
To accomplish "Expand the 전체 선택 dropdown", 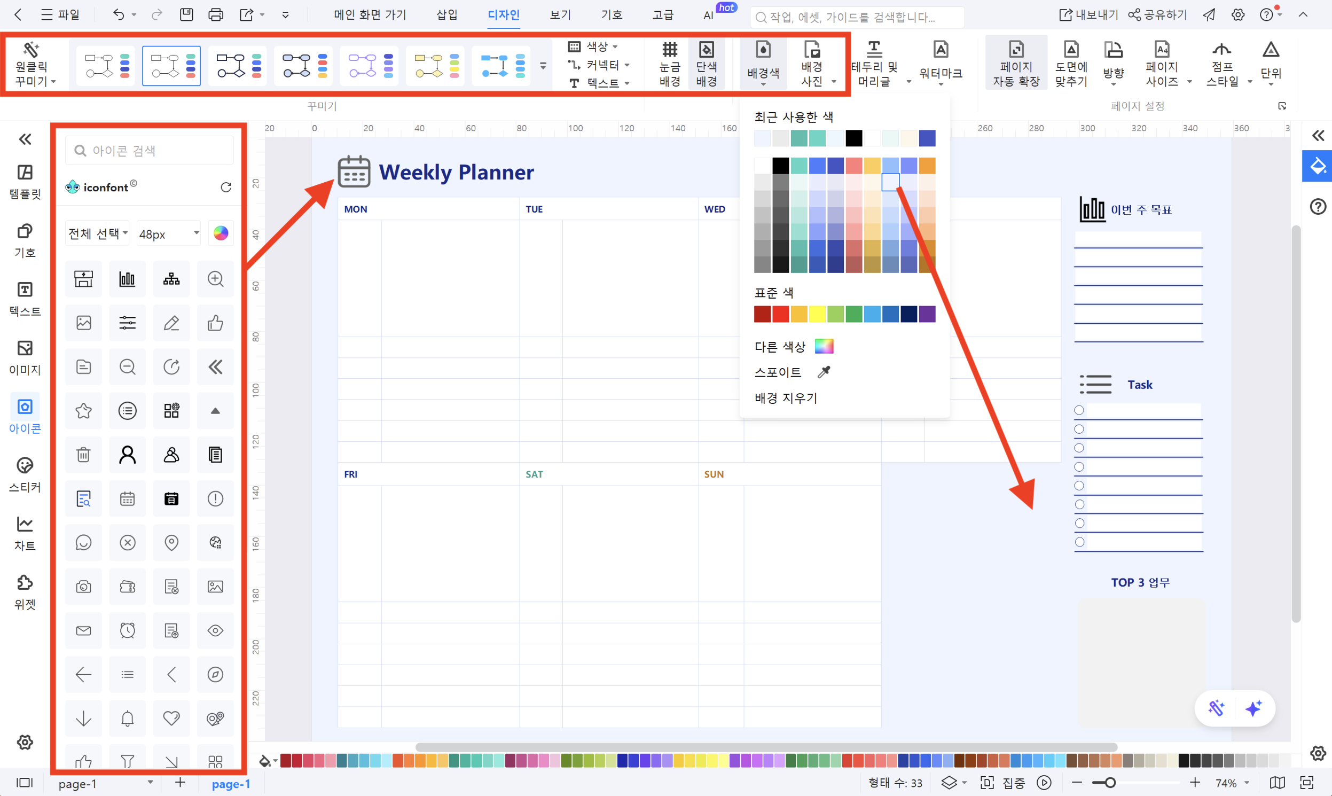I will pyautogui.click(x=98, y=233).
